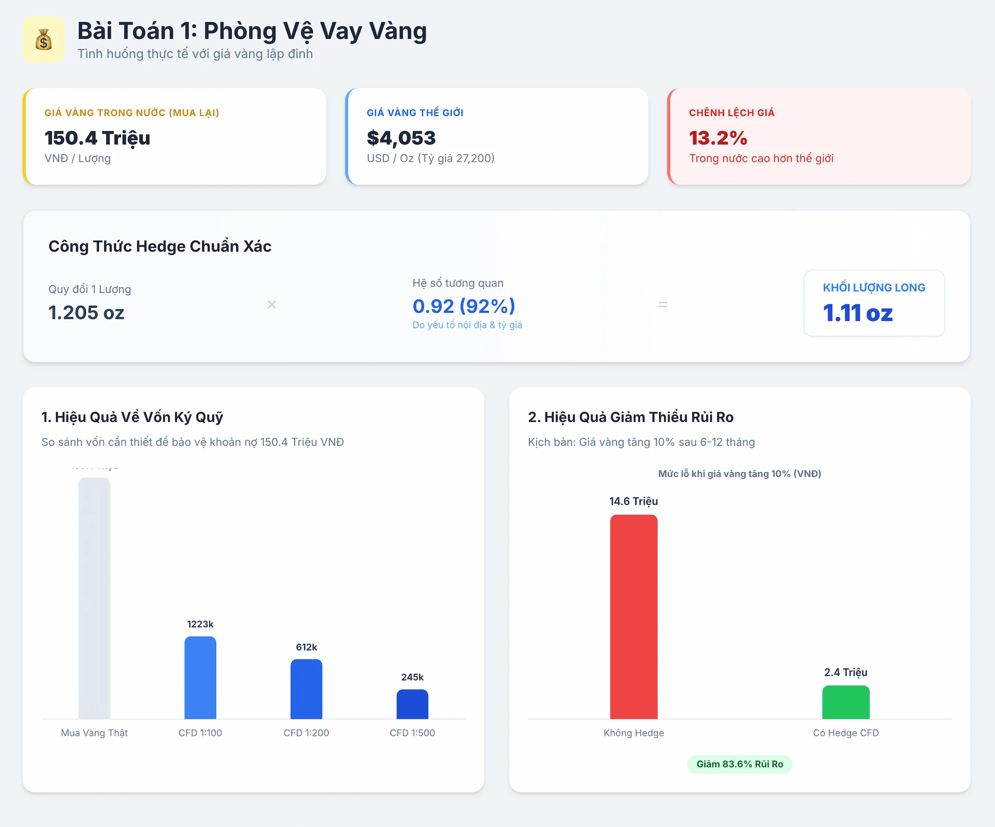995x827 pixels.
Task: Click the Công Thức Hedge Chuẩn Xác heading
Action: point(160,246)
